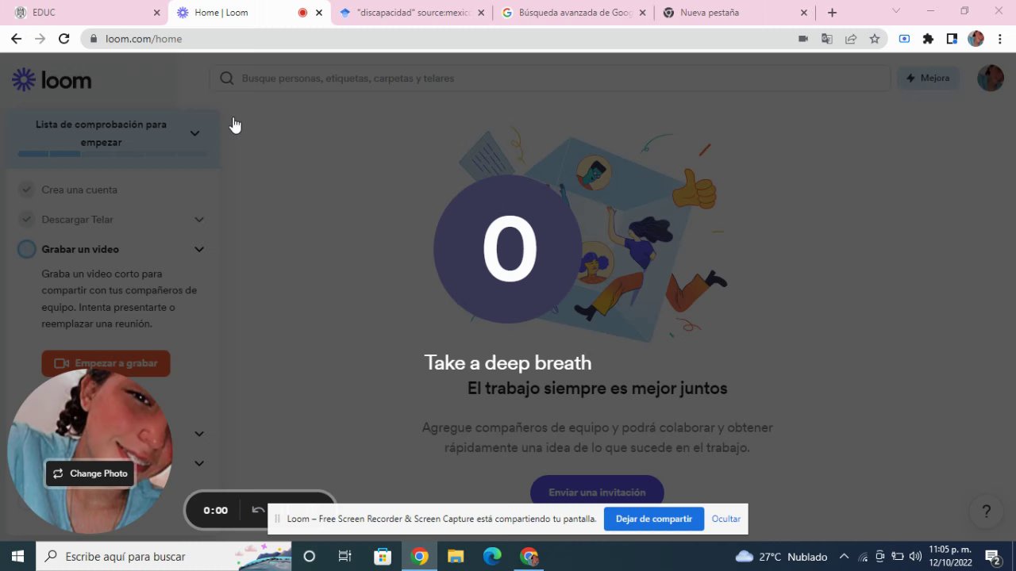Screen dimensions: 1016x571
Task: Click the site lock icon by the URL
Action: coord(94,38)
